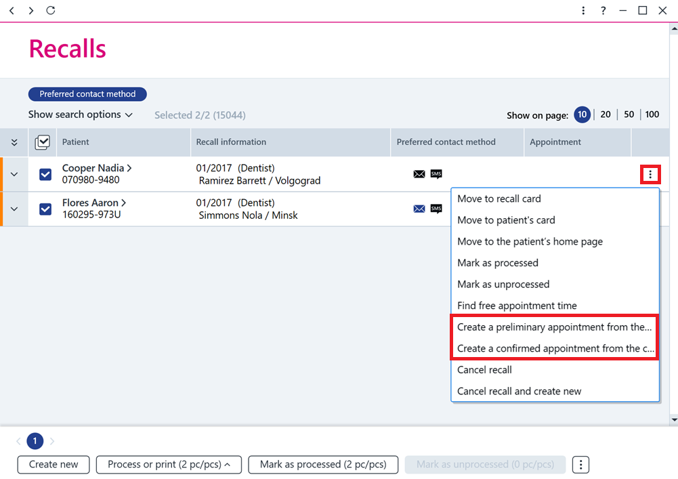Screen dimensions: 678x479
Task: Click Cooper Nadia's email envelope icon
Action: pyautogui.click(x=419, y=174)
